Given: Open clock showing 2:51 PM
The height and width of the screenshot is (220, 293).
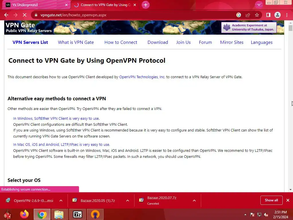Looking at the screenshot, I should tap(280, 215).
